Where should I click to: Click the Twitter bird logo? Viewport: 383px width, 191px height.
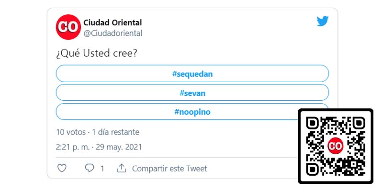(323, 21)
